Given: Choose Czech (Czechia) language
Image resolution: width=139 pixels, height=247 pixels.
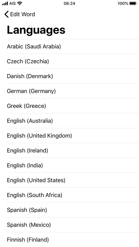Looking at the screenshot, I should tap(73, 61).
